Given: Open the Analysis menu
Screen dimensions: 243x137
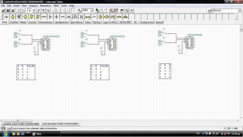Looking at the screenshot, I should (x=33, y=6).
